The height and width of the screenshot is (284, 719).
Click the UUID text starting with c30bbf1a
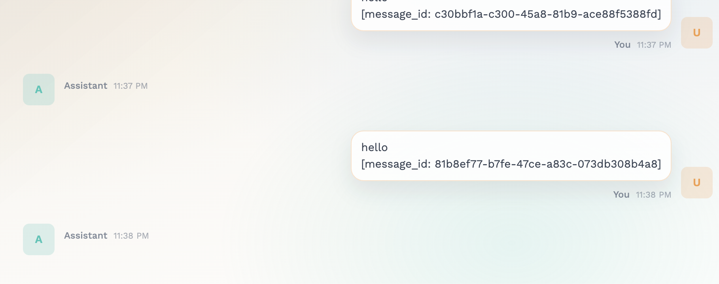547,15
